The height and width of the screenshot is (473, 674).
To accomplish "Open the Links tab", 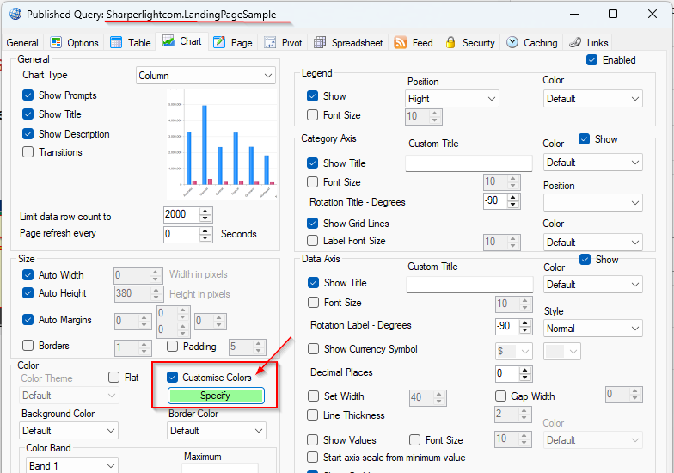I will (x=588, y=43).
